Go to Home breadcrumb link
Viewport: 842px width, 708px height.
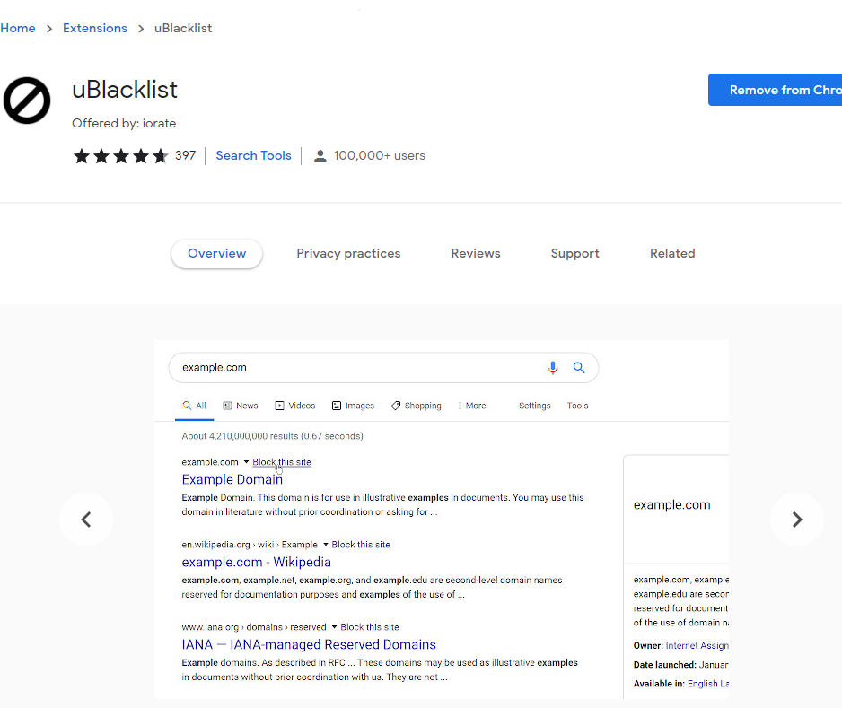pos(18,29)
